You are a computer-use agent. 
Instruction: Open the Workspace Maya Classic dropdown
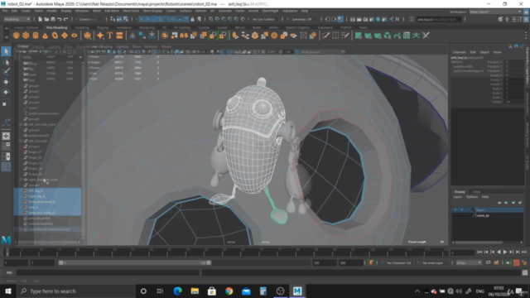[494, 12]
